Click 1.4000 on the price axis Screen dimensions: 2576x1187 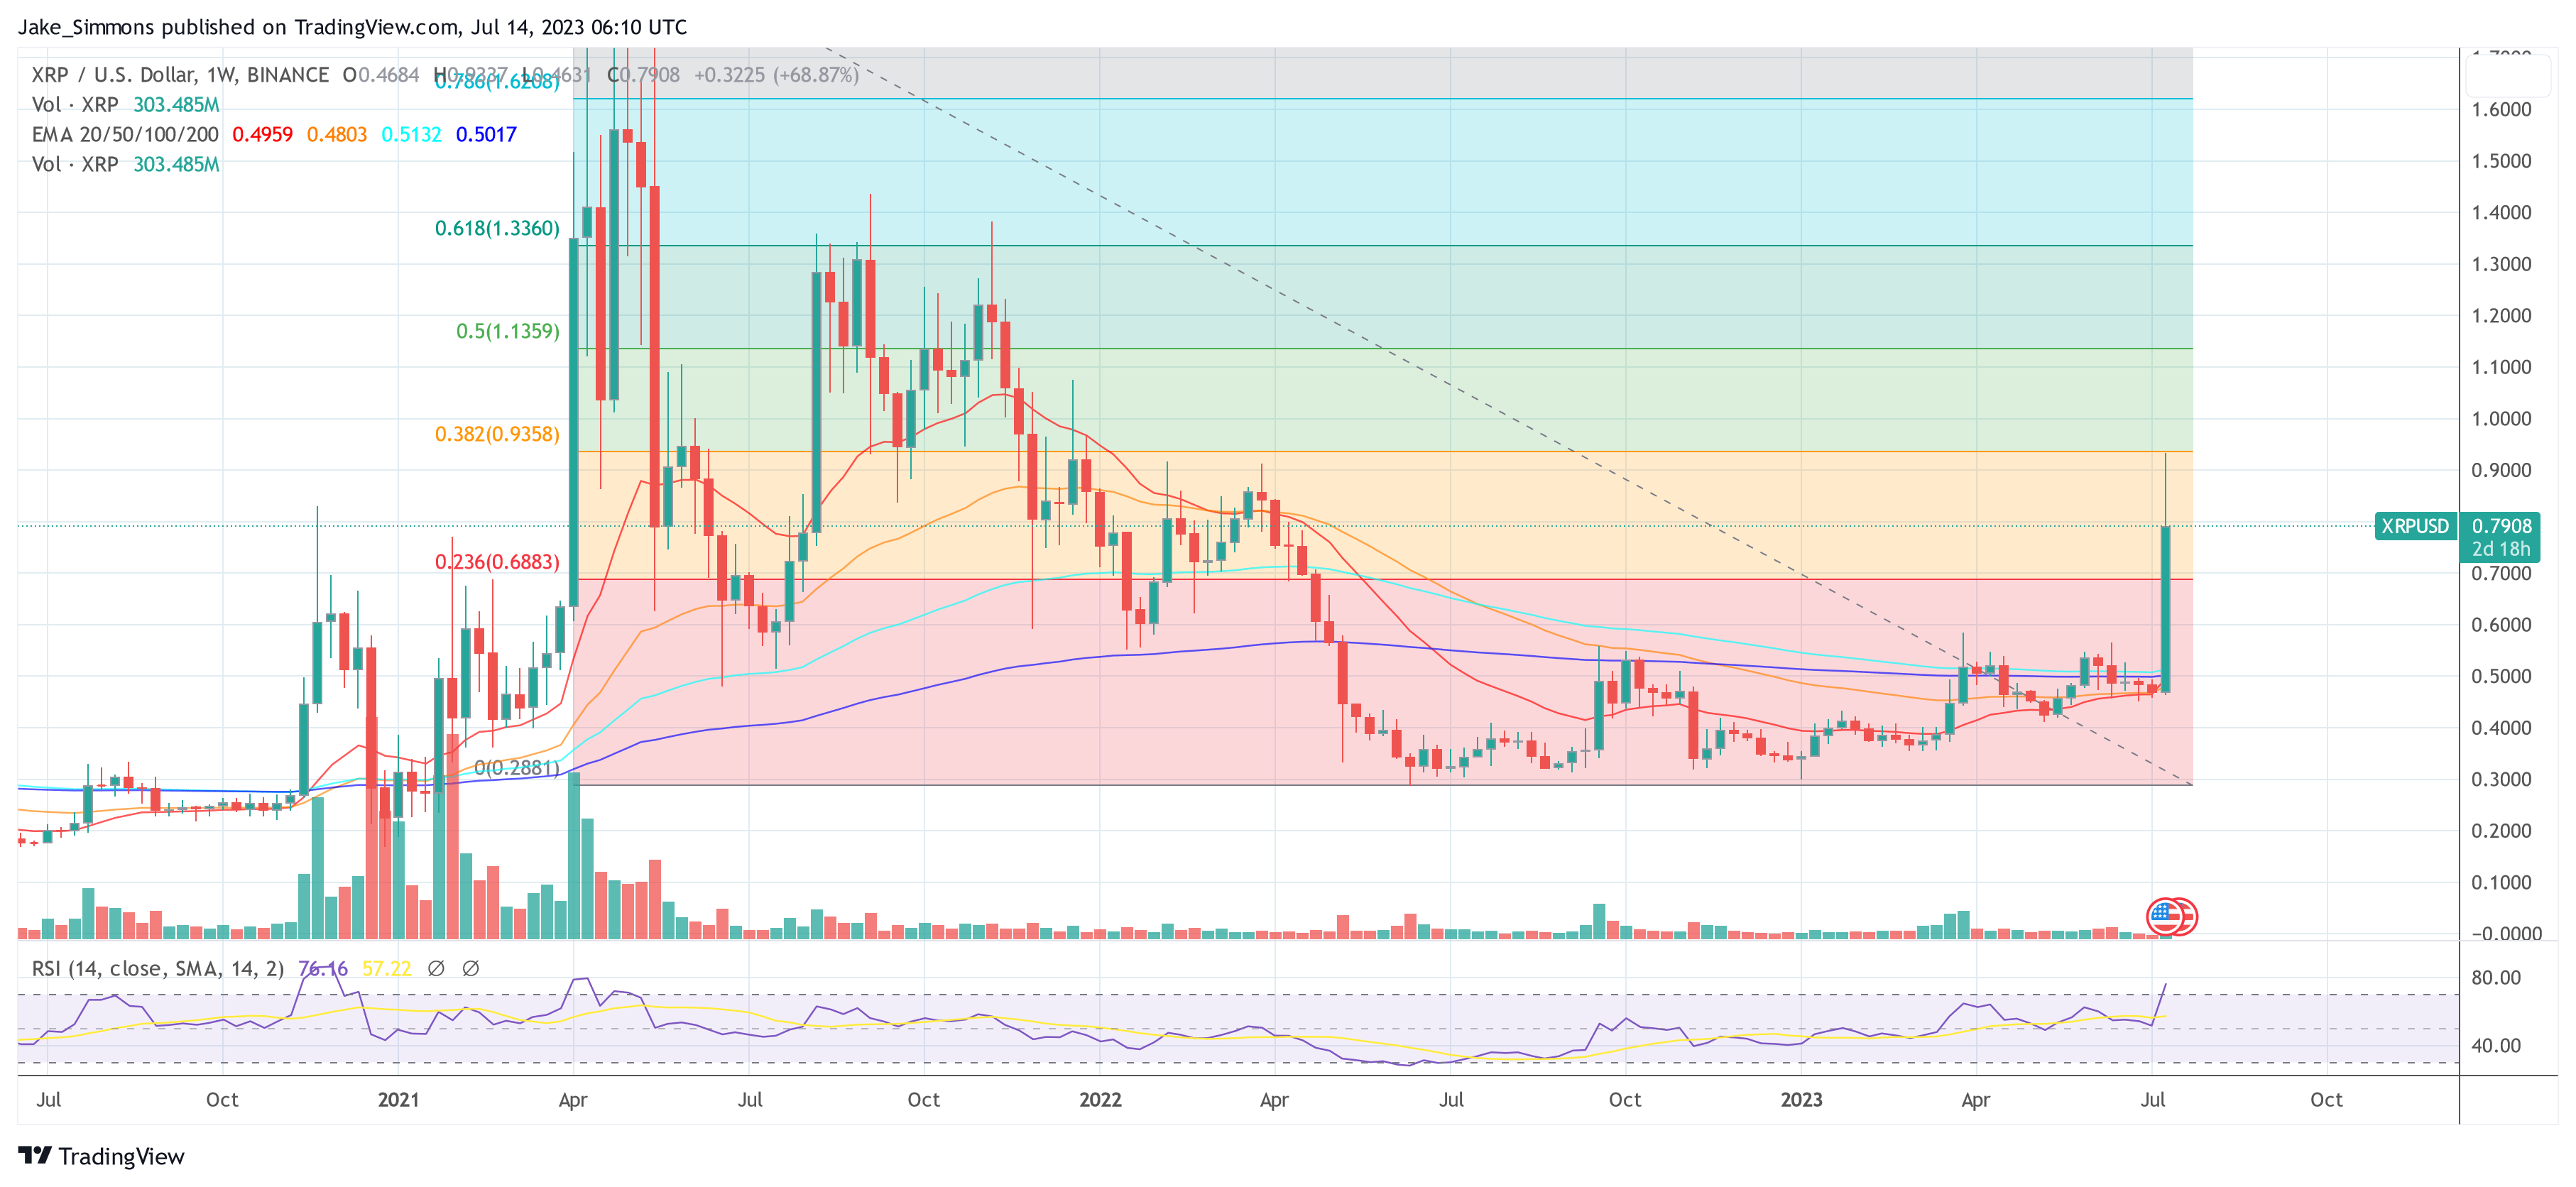[2501, 213]
